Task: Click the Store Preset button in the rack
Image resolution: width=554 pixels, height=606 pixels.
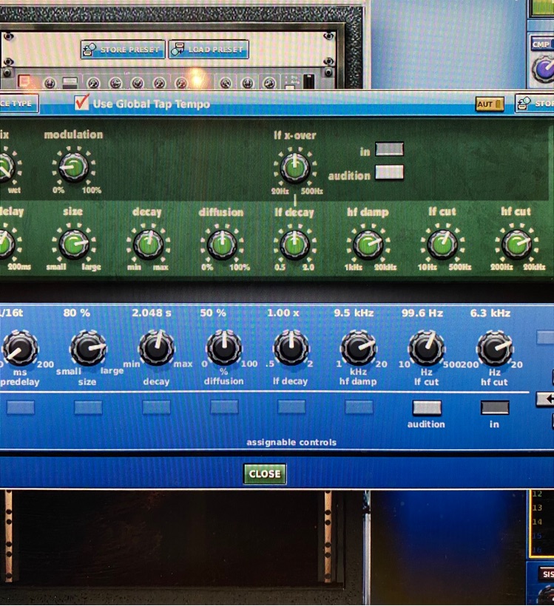Action: [122, 50]
